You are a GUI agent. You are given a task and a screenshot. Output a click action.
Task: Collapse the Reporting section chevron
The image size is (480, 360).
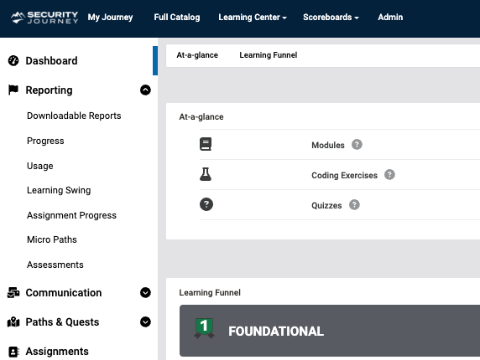pos(145,90)
